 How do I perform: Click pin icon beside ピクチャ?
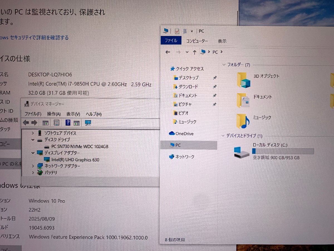(215, 104)
